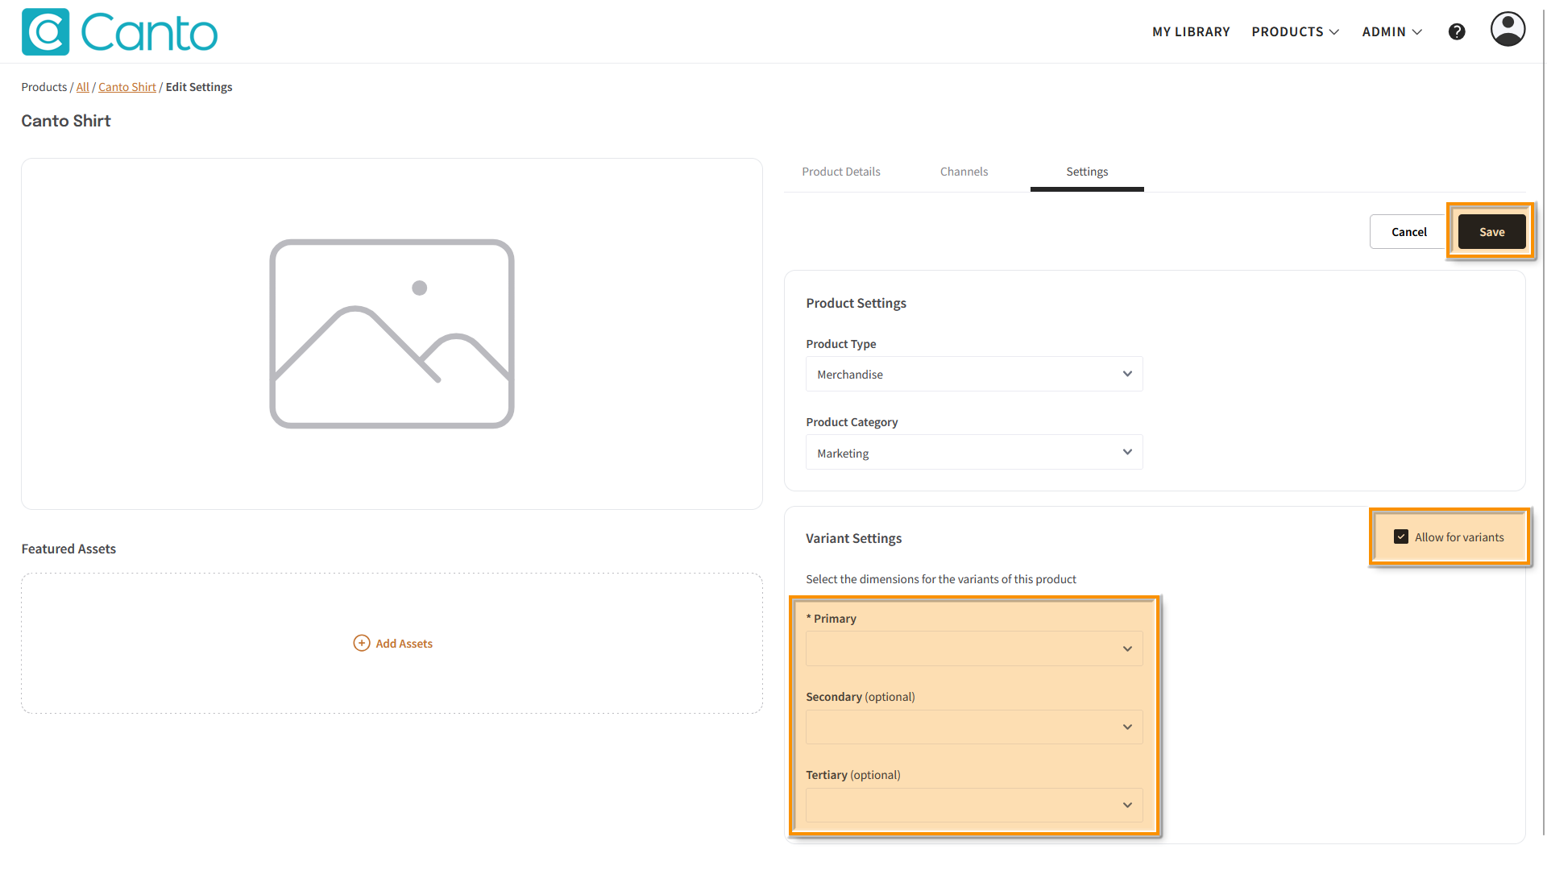Switch to the Channels tab
Viewport: 1547px width, 870px height.
964,172
